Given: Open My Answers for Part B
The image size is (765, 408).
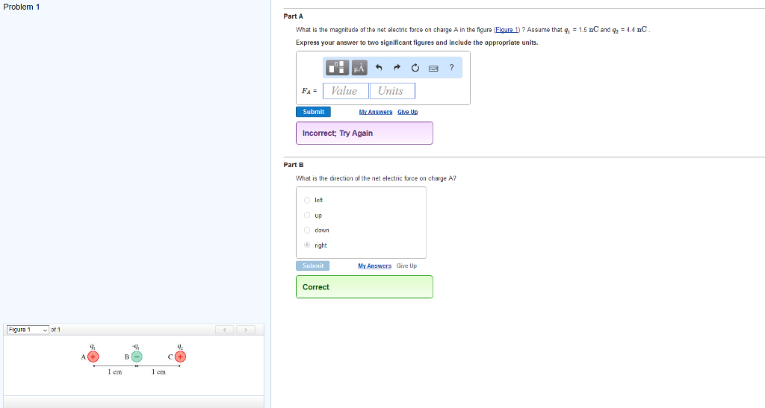Looking at the screenshot, I should click(375, 266).
